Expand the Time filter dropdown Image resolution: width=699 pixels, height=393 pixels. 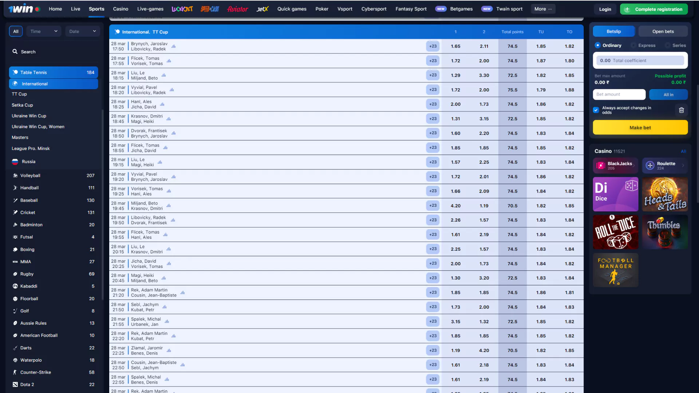(x=43, y=31)
